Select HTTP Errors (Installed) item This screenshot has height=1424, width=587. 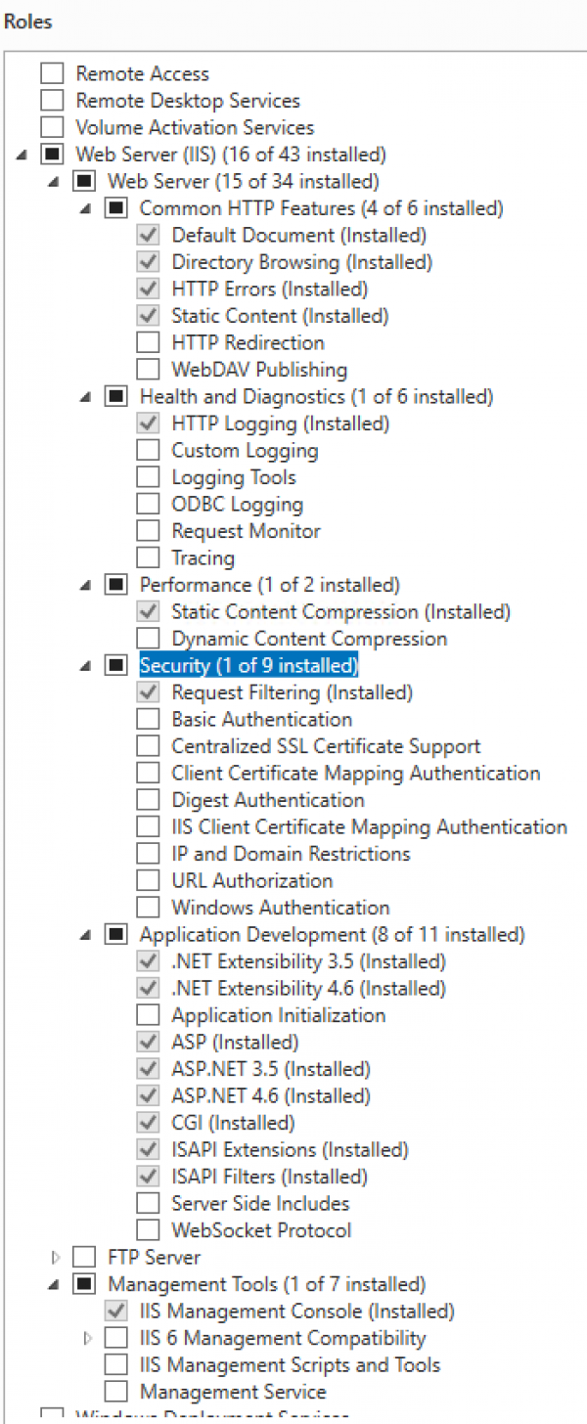[x=269, y=289]
